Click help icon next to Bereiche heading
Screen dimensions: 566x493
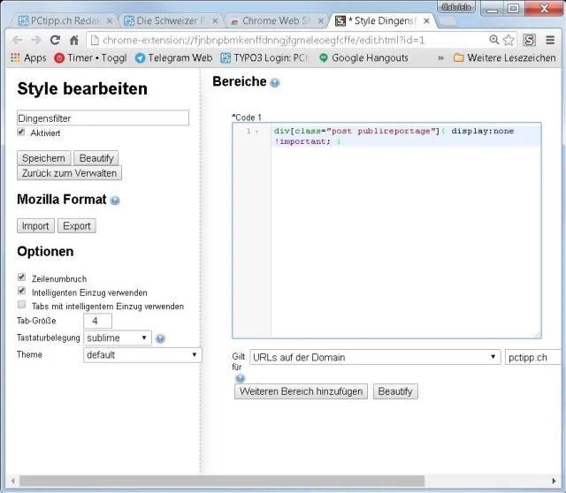pyautogui.click(x=275, y=83)
